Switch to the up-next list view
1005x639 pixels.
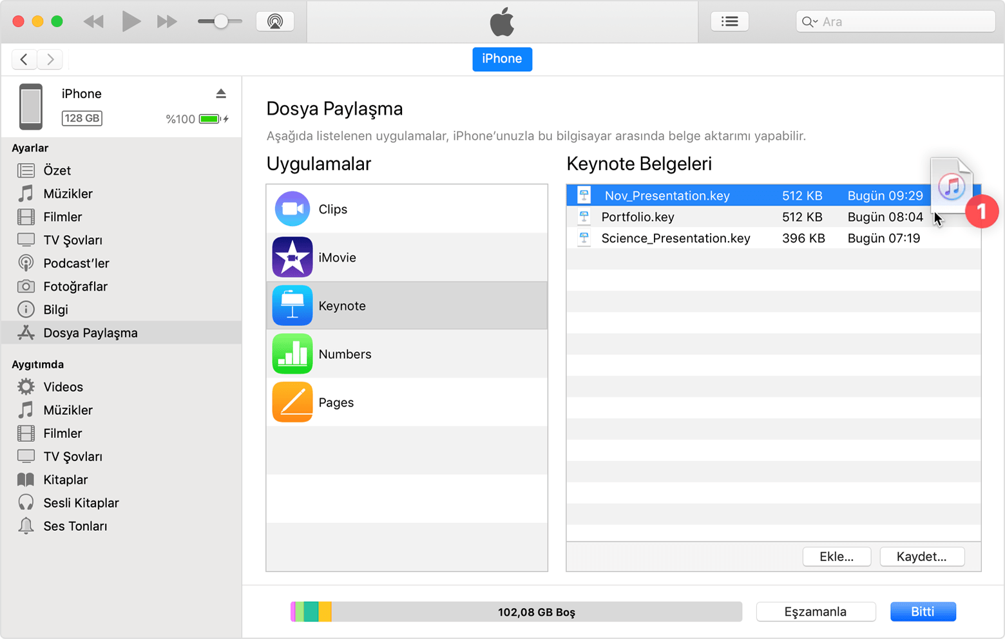(729, 20)
